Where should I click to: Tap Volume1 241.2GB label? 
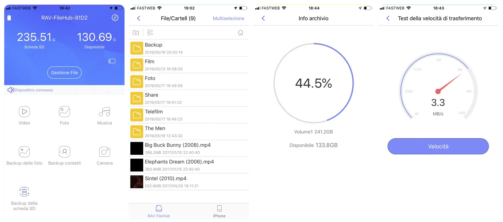pos(313,132)
